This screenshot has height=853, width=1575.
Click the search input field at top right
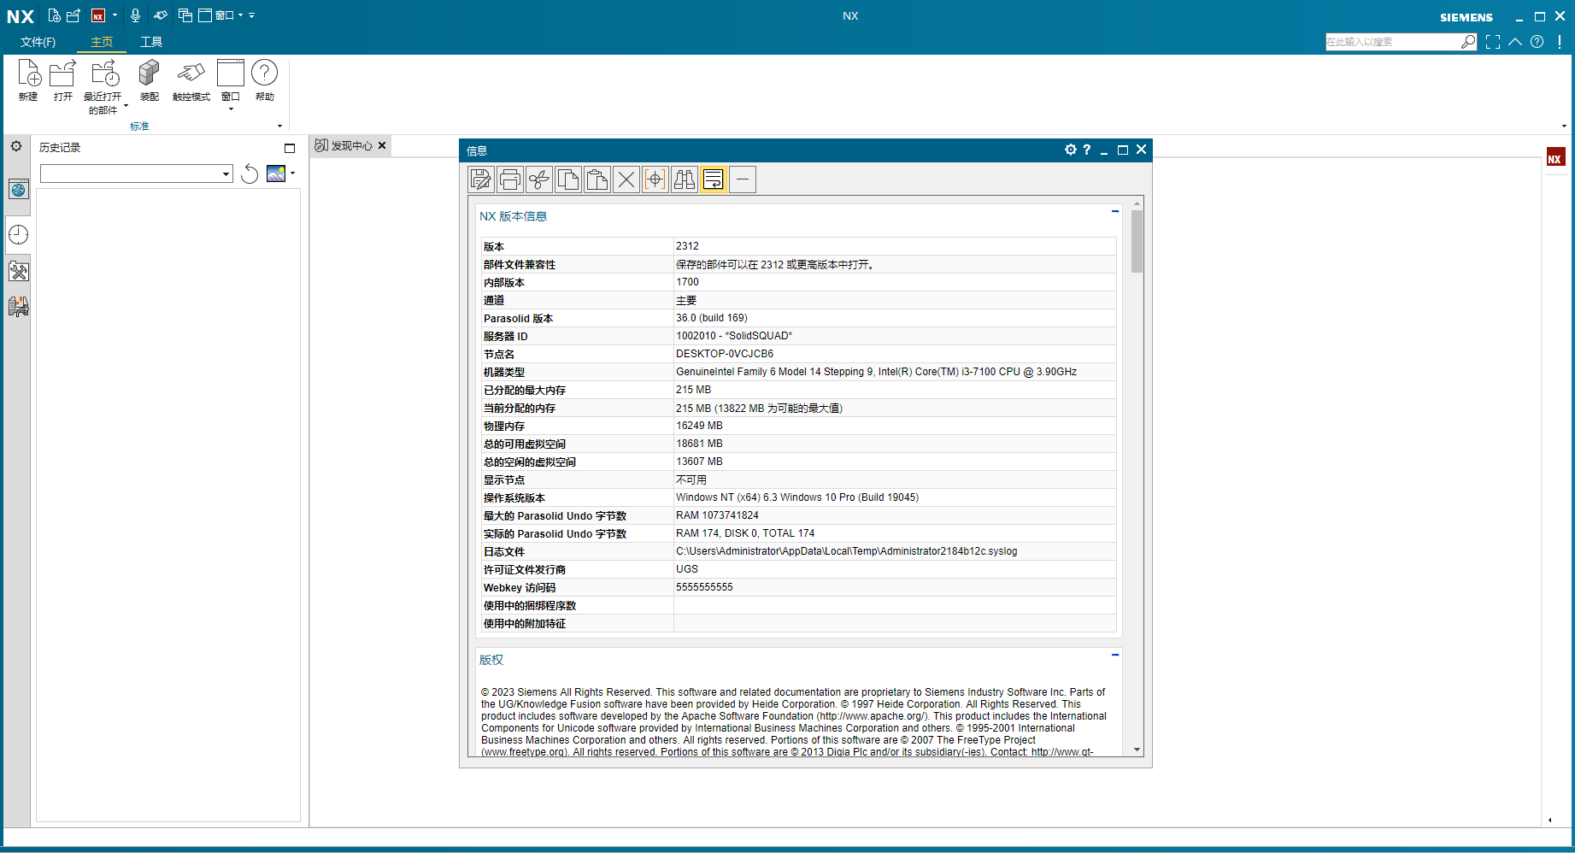coord(1393,41)
